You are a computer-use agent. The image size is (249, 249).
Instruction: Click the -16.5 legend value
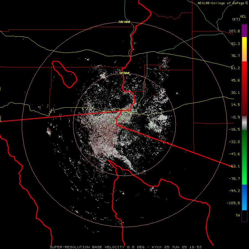click(x=234, y=129)
